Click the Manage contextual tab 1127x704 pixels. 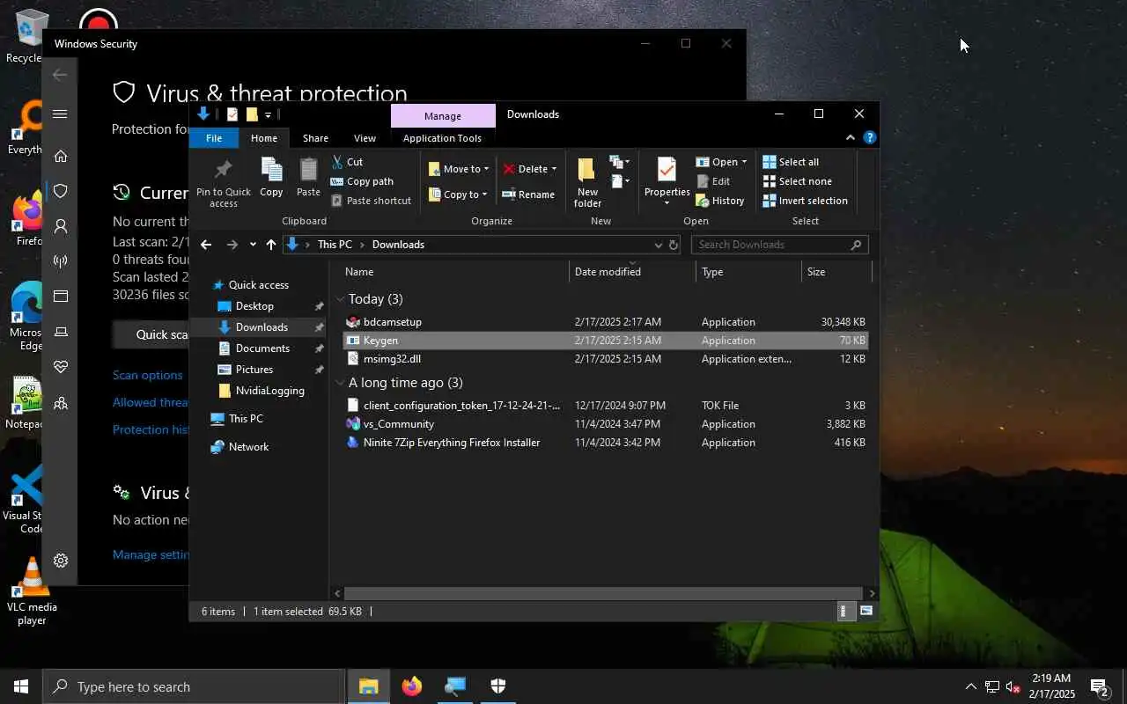pos(443,116)
